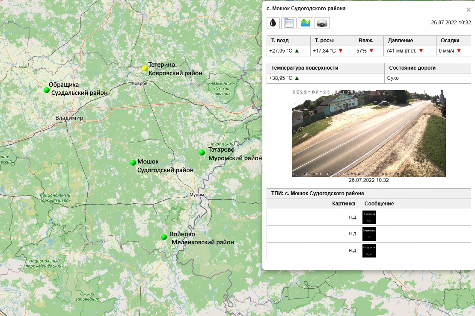This screenshot has width=475, height=316.
Task: Click the Владимир city label on map
Action: 69,118
